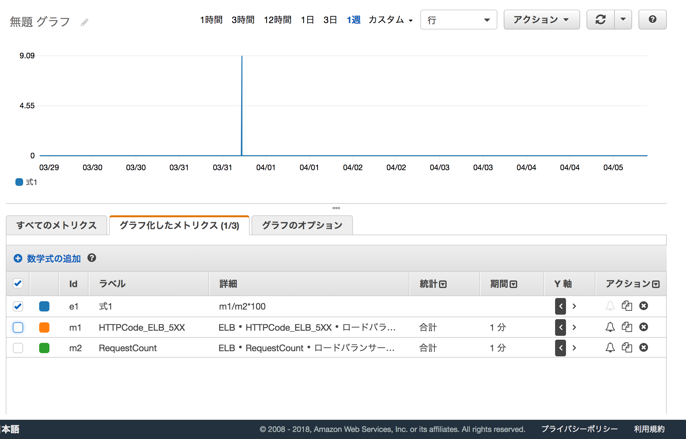Uncheck the e1 式1 row checkbox
Screen dimensions: 686x439
pos(18,306)
